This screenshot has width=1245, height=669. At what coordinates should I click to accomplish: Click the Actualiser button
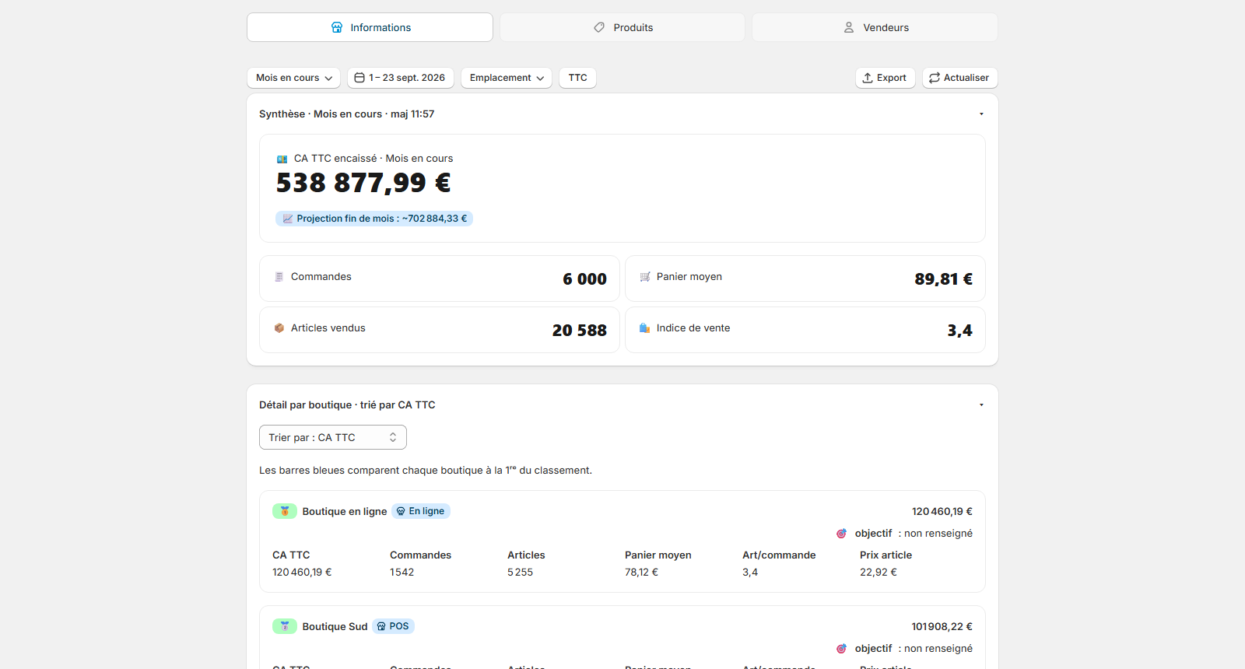point(960,78)
